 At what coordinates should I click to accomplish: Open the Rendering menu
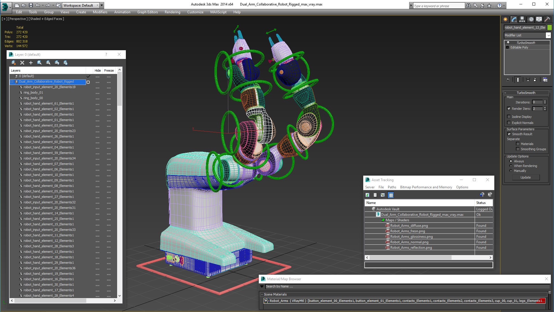172,12
